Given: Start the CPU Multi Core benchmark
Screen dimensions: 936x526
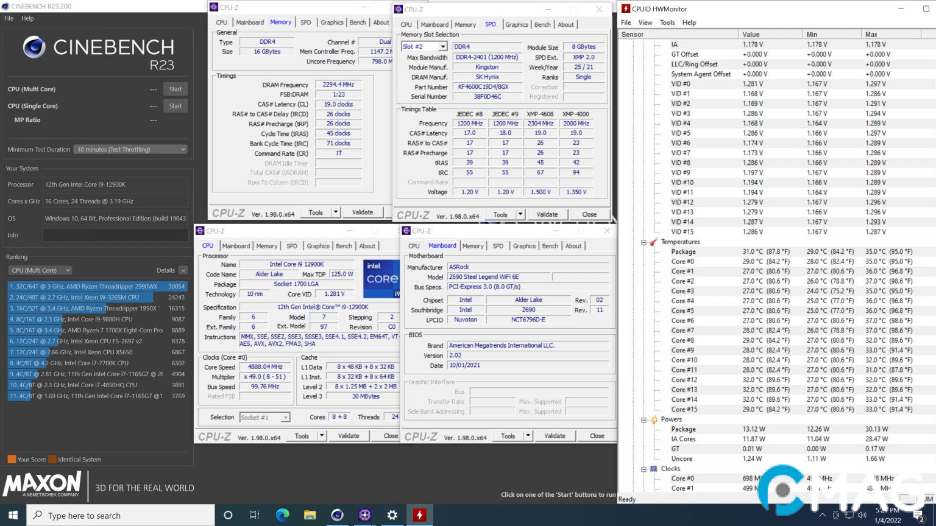Looking at the screenshot, I should [x=175, y=89].
